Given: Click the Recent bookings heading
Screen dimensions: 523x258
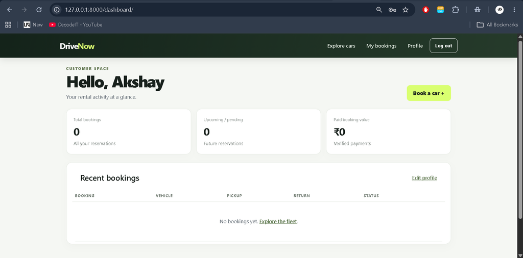Looking at the screenshot, I should coord(110,178).
